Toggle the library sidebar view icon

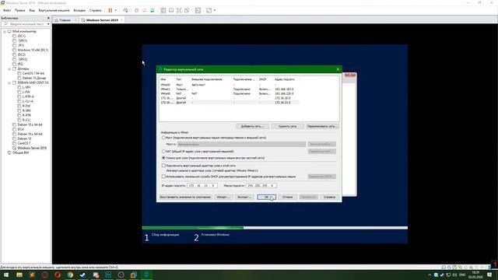coord(163,10)
